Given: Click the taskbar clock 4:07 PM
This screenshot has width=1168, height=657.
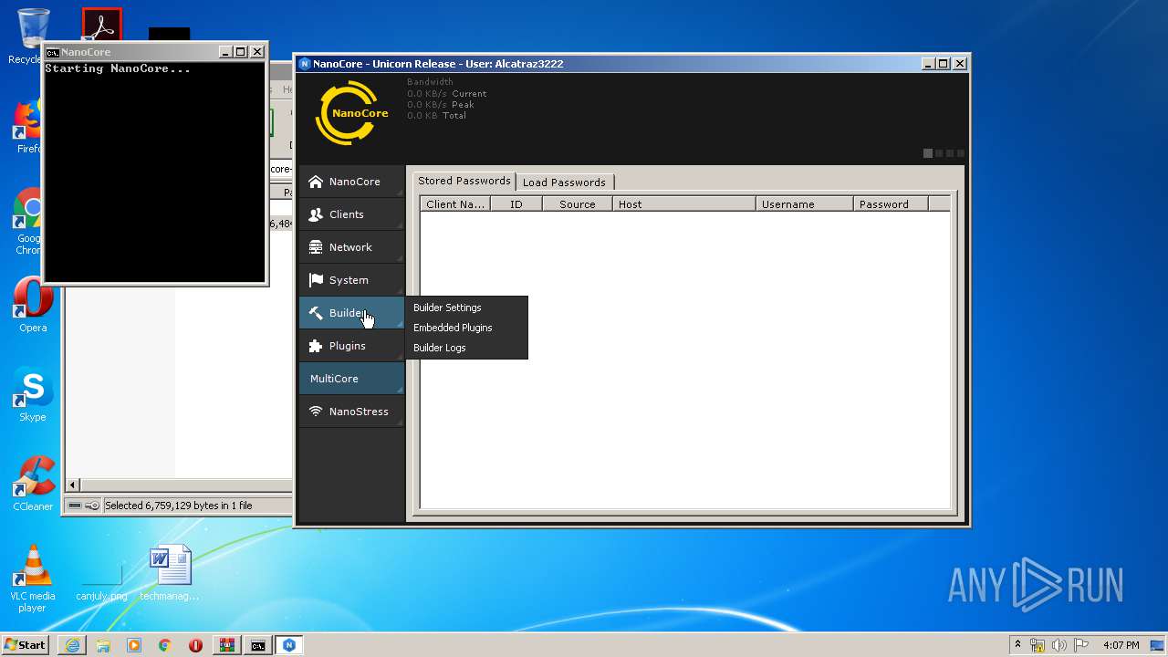Looking at the screenshot, I should tap(1121, 645).
